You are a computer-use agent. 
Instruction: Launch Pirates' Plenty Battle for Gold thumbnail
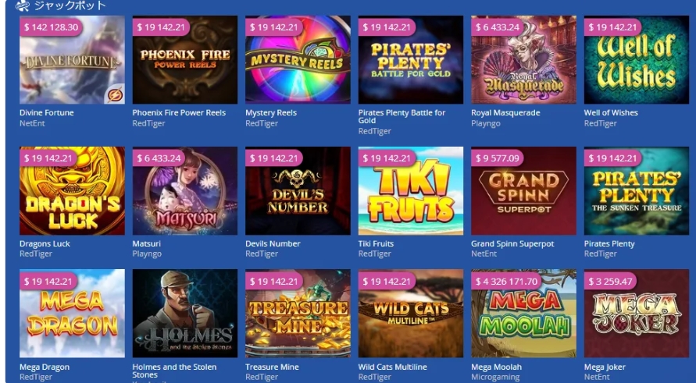[411, 60]
